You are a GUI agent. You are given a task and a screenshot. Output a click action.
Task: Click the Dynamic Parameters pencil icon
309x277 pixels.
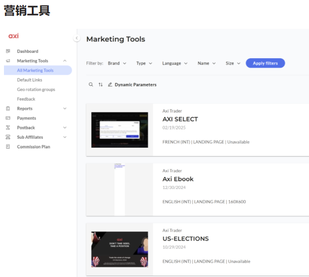[110, 85]
